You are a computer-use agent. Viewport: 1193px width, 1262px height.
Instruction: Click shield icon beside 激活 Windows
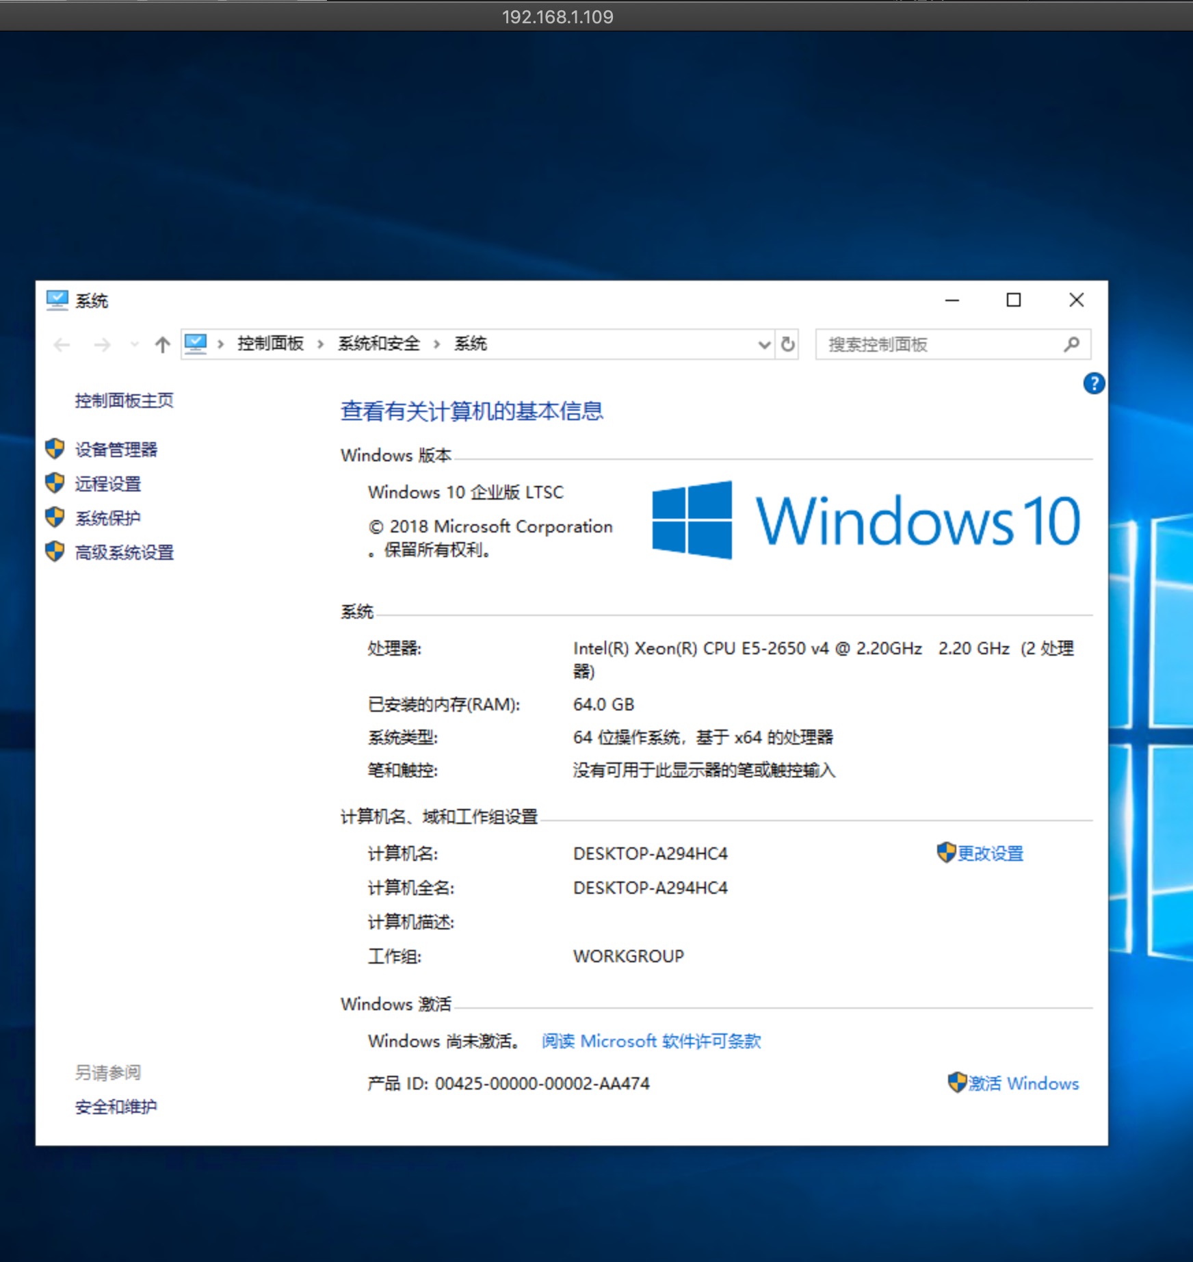point(957,1083)
